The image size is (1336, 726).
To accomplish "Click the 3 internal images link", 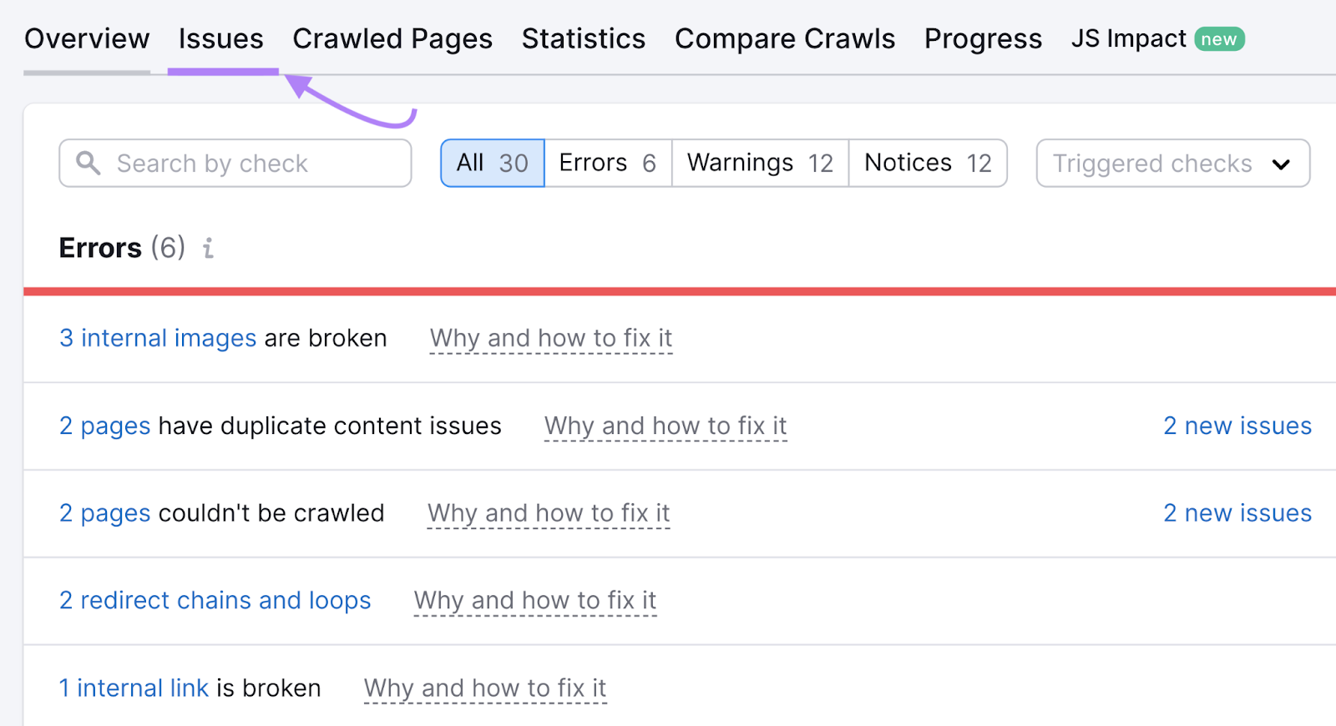I will (157, 338).
